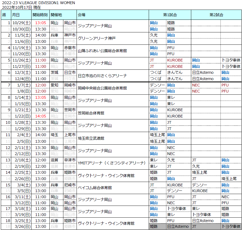Select きんでん in the 12/4 row
Viewport: 242px width, 230px height.
[x=175, y=79]
